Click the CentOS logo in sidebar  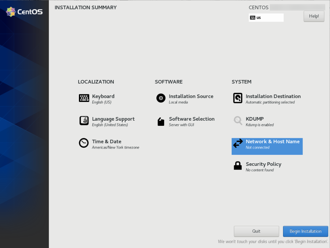25,12
